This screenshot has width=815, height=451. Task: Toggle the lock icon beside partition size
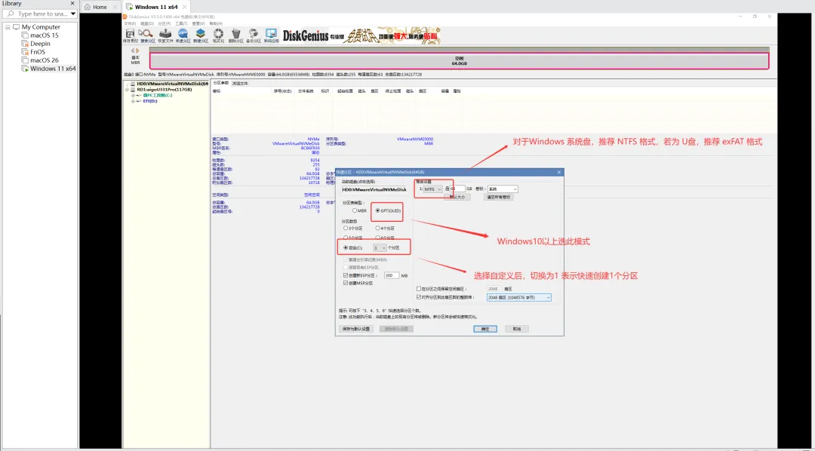click(x=447, y=189)
